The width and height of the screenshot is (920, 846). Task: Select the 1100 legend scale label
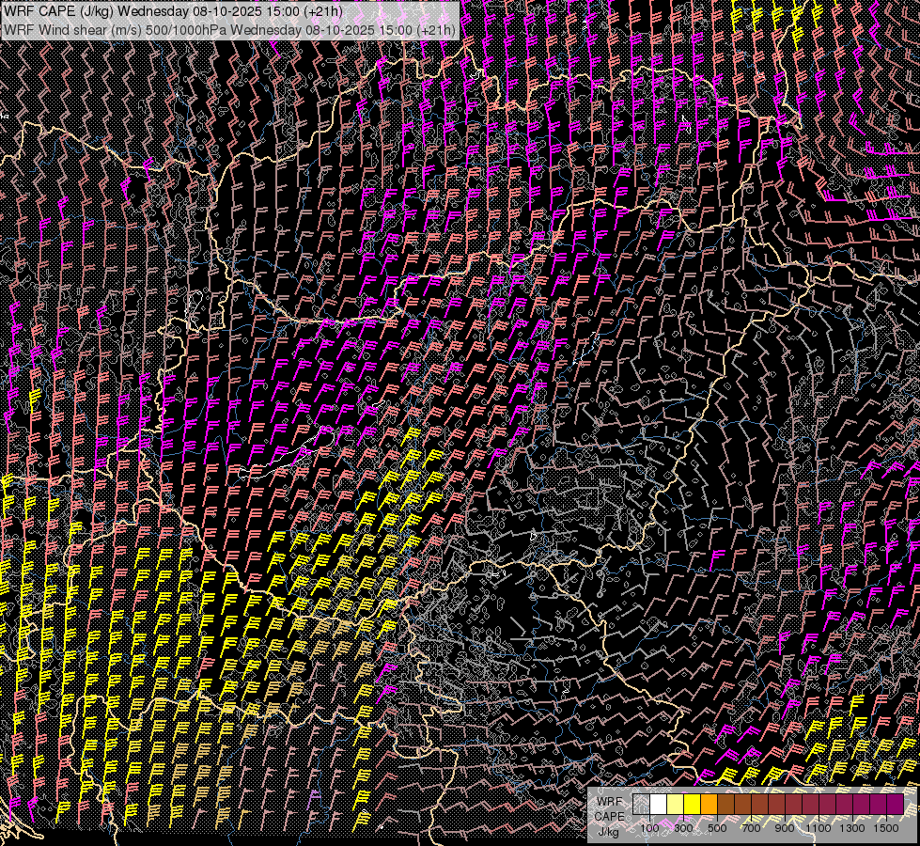pos(820,828)
